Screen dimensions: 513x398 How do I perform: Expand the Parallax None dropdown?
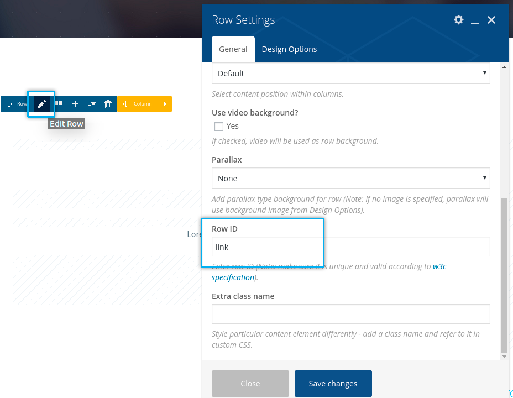[x=350, y=179]
